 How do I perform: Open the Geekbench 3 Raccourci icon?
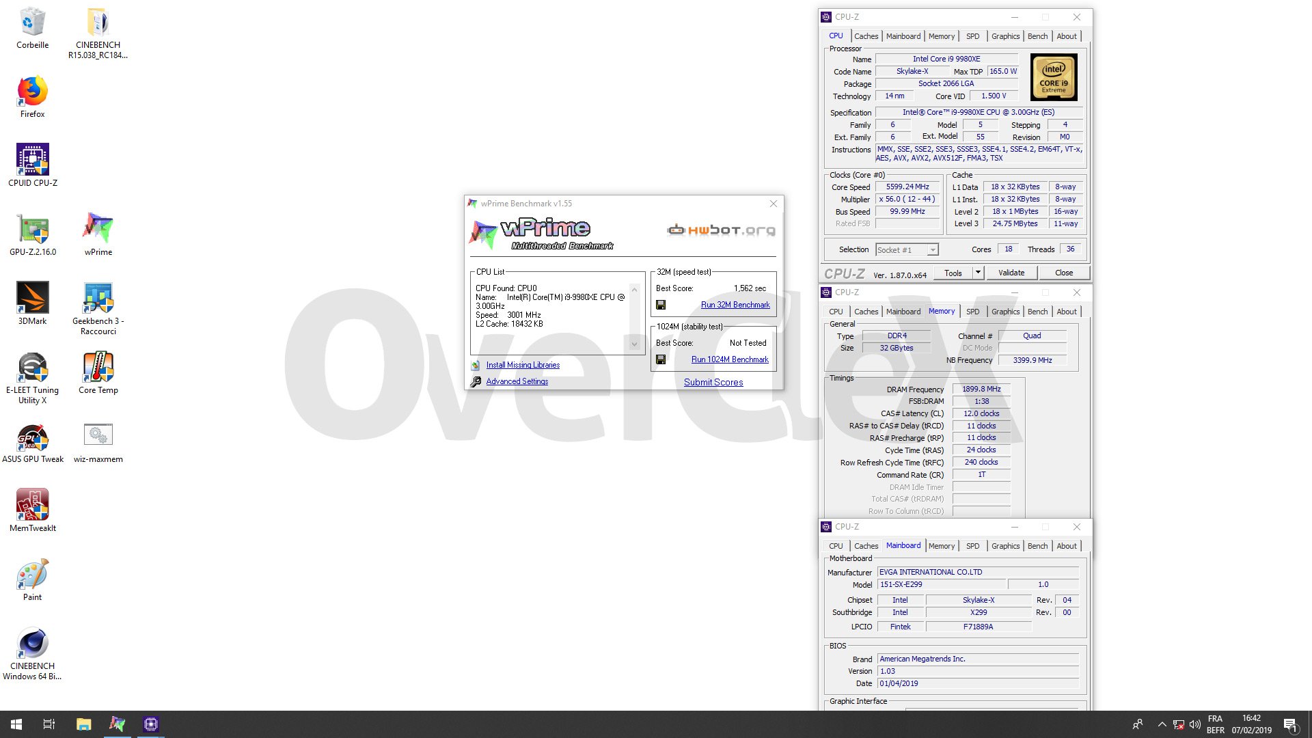(98, 308)
